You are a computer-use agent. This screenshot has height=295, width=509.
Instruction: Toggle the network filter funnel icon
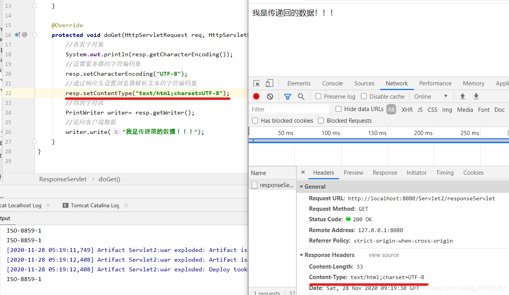coord(287,96)
